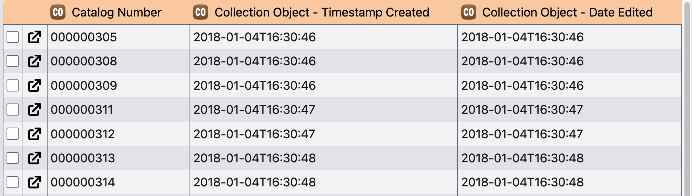The image size is (692, 196).
Task: Open record 000000313 in new window
Action: click(x=34, y=158)
